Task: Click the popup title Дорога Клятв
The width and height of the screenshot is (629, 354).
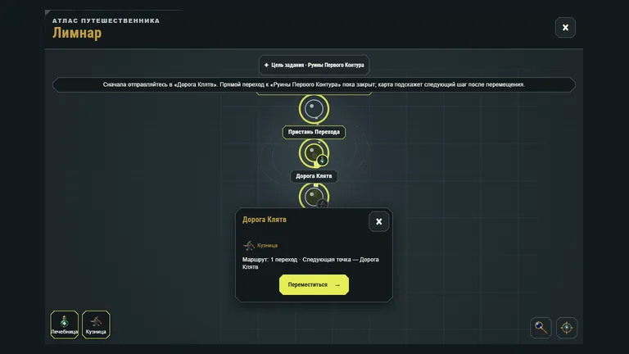Action: point(265,220)
